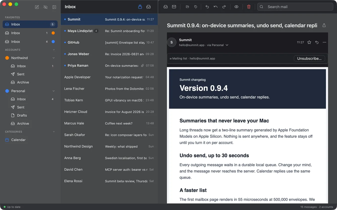The width and height of the screenshot is (337, 210).
Task: Click the Version 0.9.4 heading in the email
Action: pos(204,88)
